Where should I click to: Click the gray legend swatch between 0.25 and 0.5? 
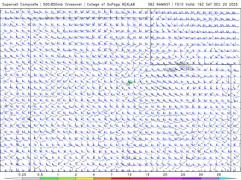click(x=31, y=178)
